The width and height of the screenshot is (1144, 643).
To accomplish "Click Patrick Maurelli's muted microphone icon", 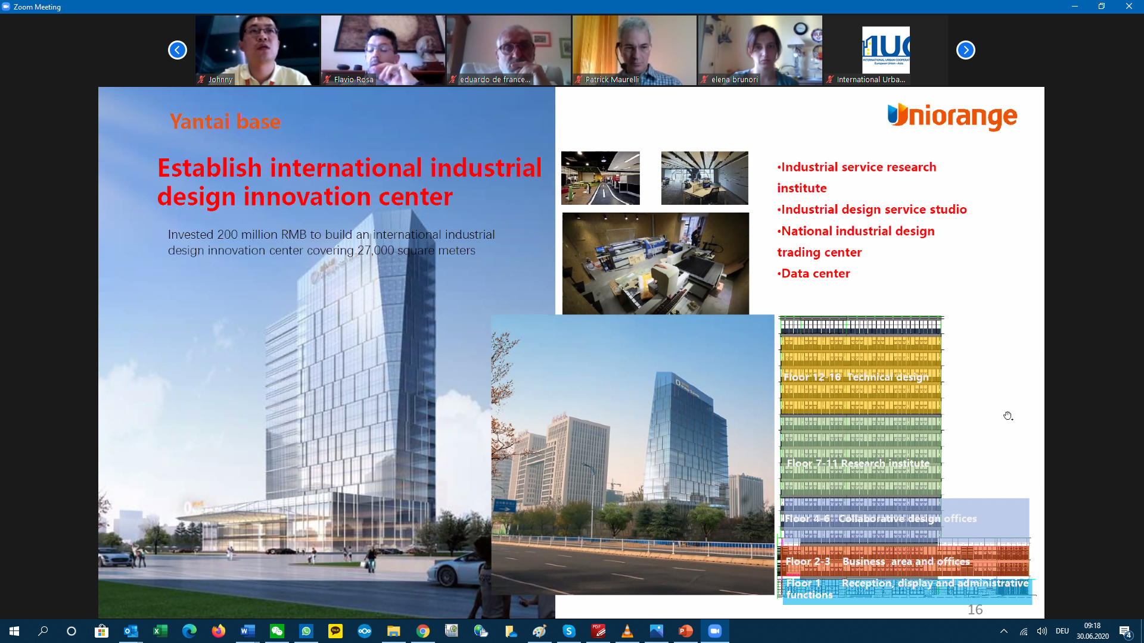I will (x=578, y=79).
